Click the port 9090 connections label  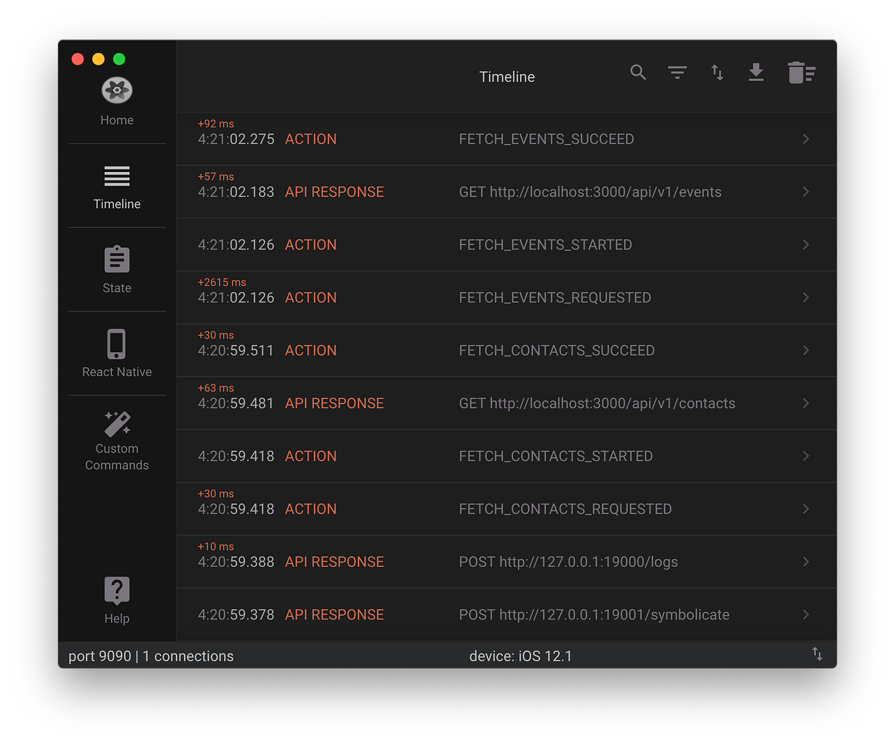(150, 655)
